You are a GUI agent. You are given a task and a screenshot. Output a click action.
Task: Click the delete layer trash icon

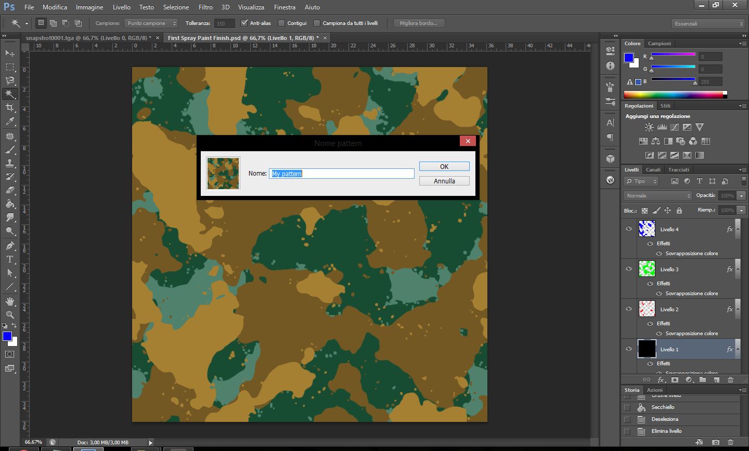[x=730, y=380]
